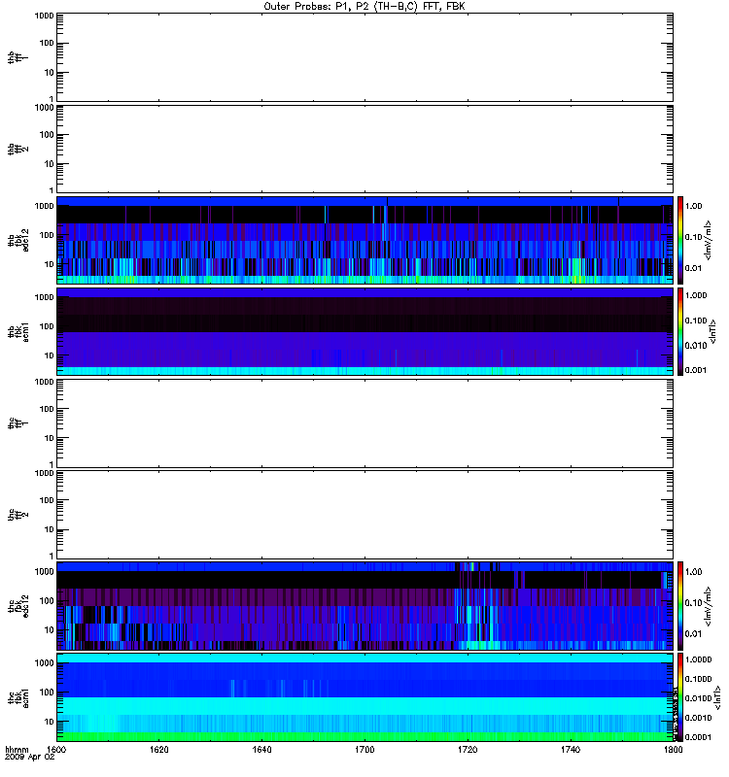The width and height of the screenshot is (729, 777).
Task: Click the '0.0010' label on thc scm1 color bar
Action: [698, 718]
